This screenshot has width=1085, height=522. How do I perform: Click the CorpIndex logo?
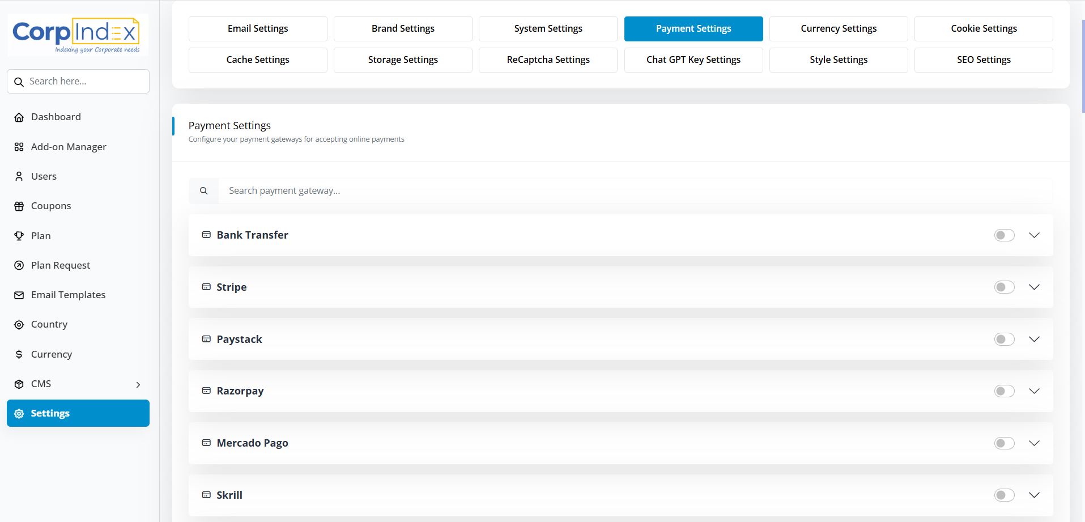[78, 35]
